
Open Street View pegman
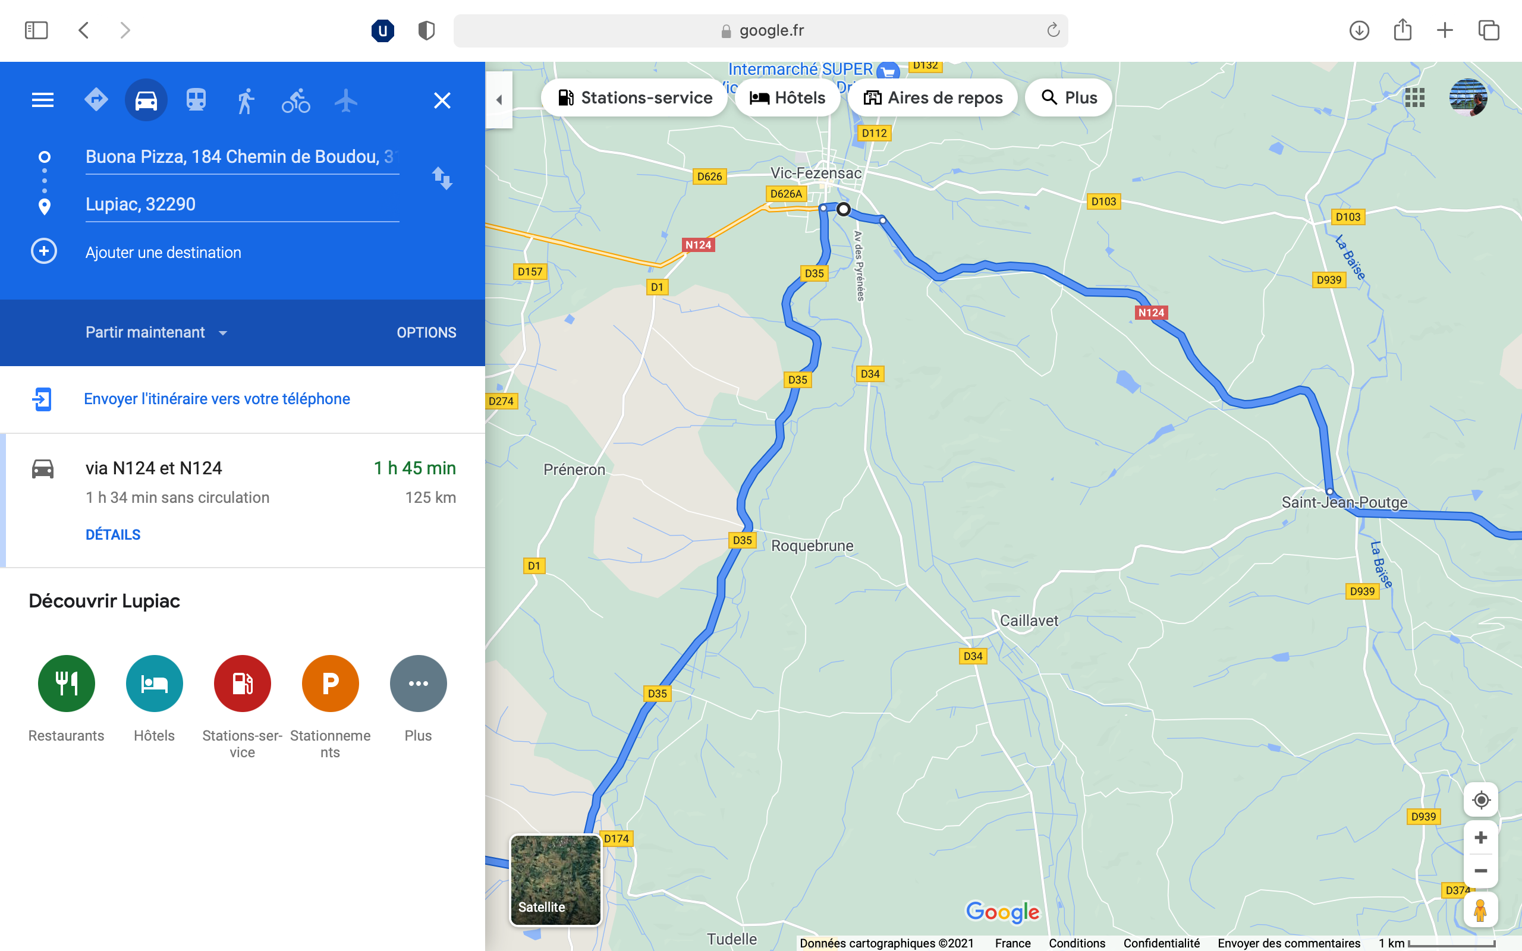pos(1480,909)
